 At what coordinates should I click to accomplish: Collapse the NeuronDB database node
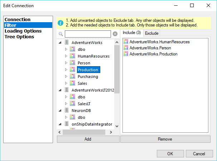coord(60,111)
